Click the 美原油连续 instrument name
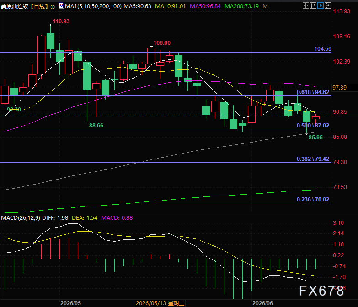The image size is (358, 307). pyautogui.click(x=15, y=6)
